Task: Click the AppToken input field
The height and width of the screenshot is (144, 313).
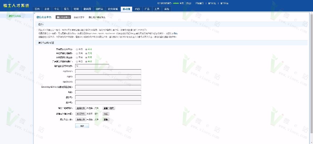Action: click(x=108, y=71)
